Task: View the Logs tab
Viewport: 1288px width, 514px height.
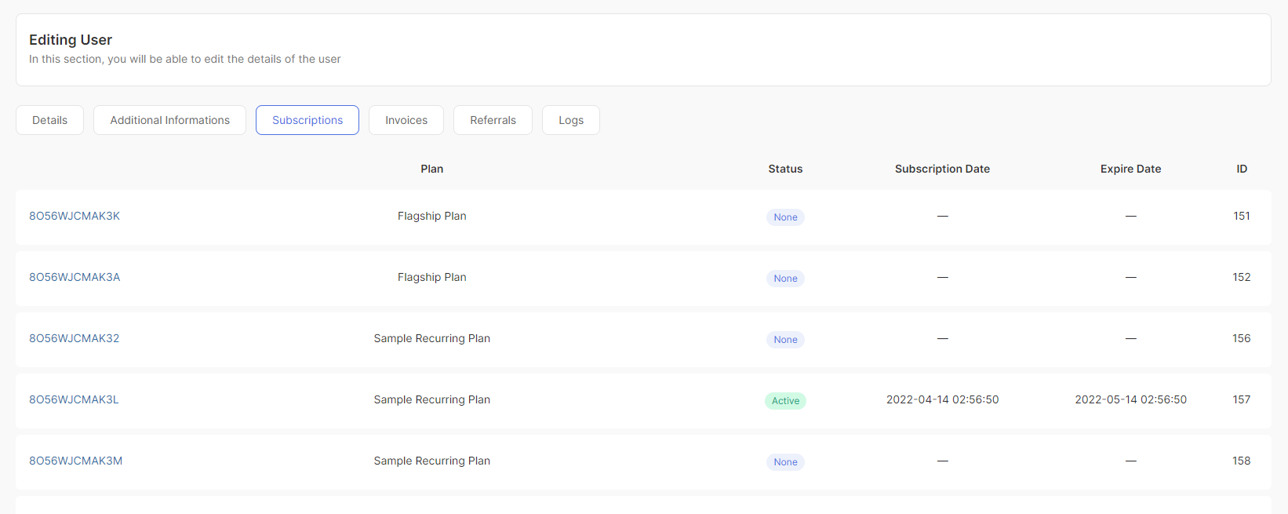Action: pos(571,120)
